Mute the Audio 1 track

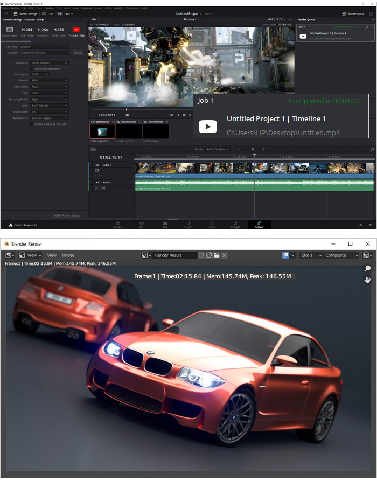click(102, 188)
